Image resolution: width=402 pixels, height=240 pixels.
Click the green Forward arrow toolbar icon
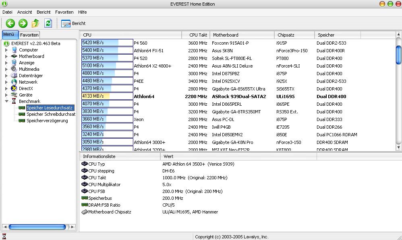(x=23, y=23)
